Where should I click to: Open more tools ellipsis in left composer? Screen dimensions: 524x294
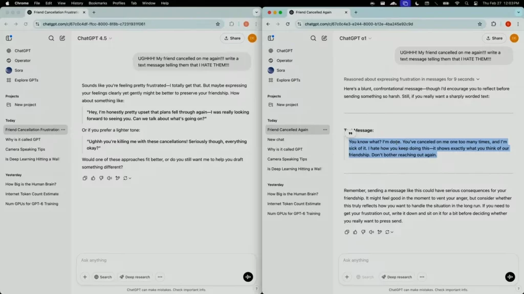[160, 277]
